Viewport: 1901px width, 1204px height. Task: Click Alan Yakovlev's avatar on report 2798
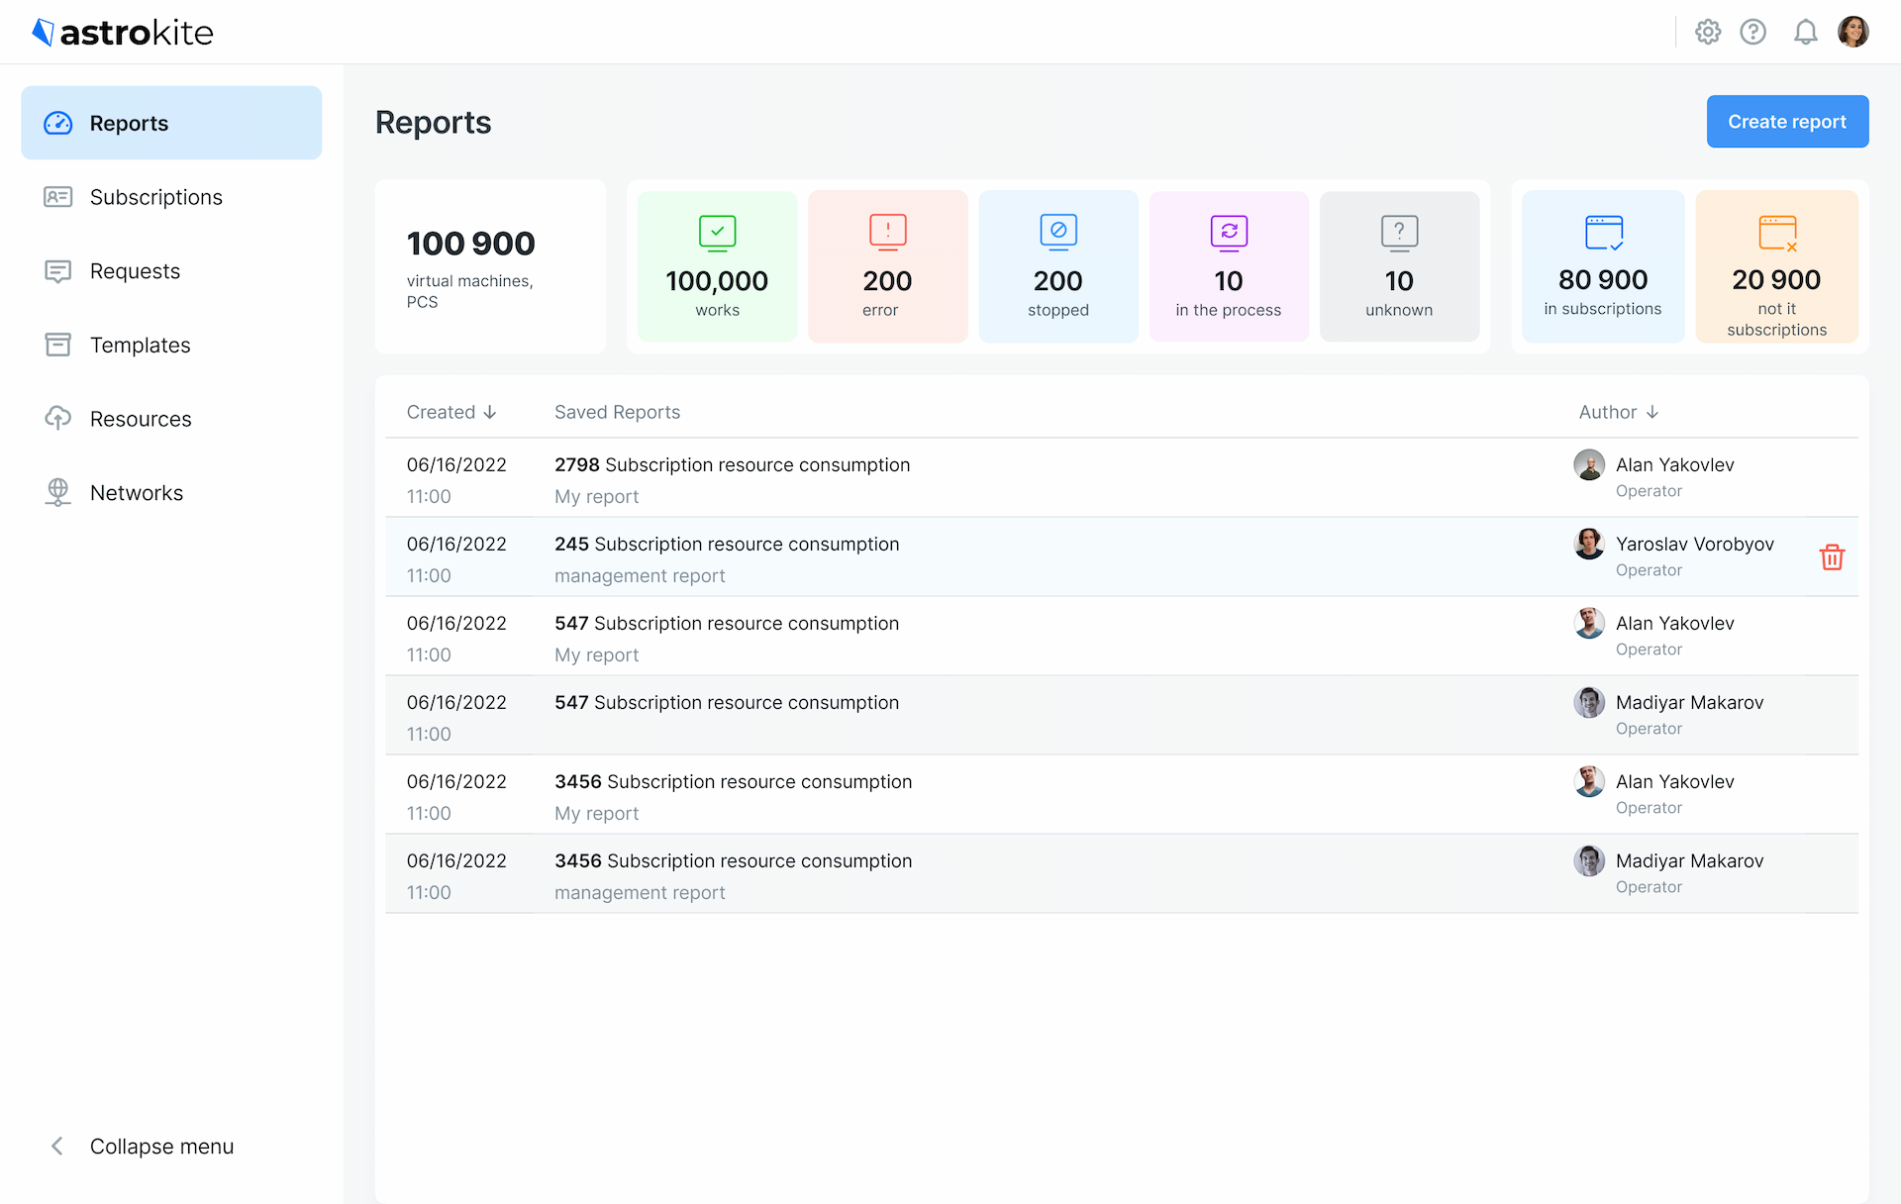[1589, 464]
